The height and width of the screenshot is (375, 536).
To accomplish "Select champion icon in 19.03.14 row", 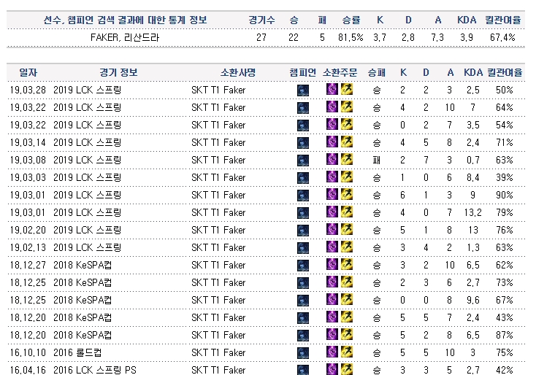I will tap(303, 143).
